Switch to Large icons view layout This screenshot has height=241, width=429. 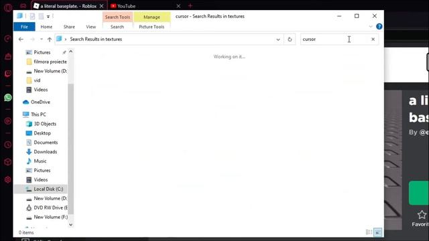click(x=377, y=232)
